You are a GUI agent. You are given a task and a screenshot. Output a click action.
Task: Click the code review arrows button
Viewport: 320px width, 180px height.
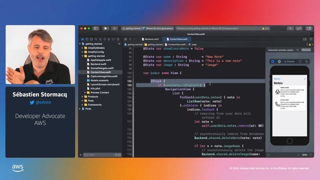[x=299, y=28]
